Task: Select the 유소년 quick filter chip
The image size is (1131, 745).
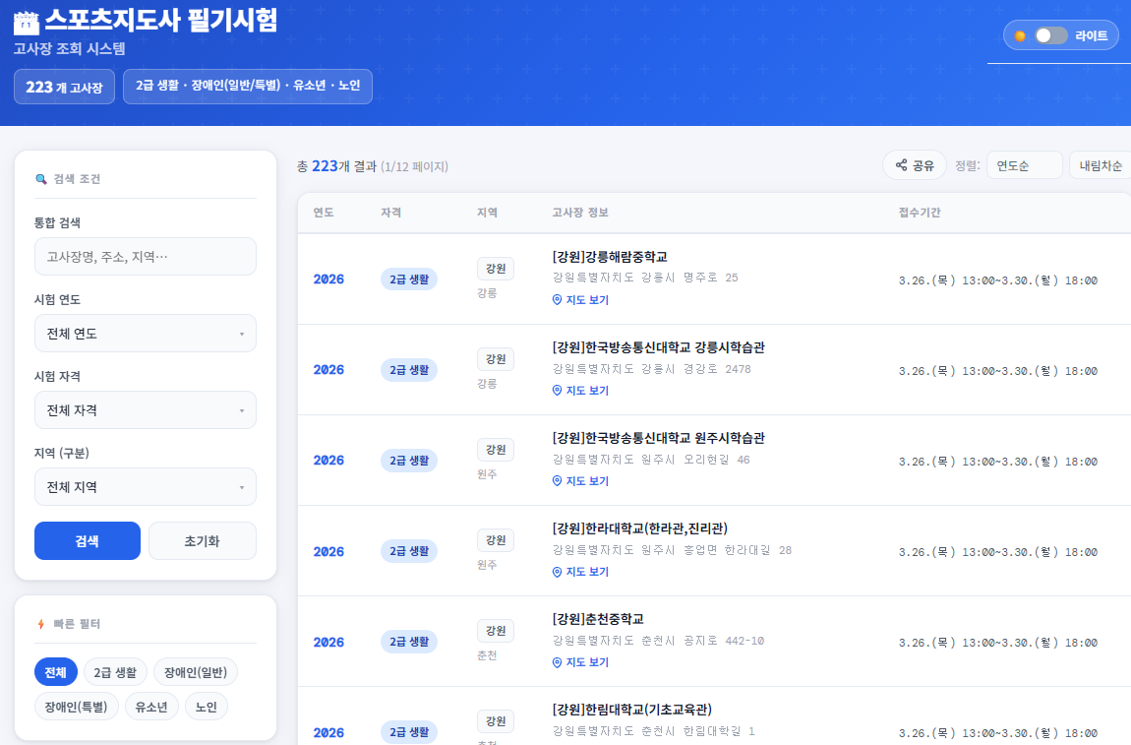Action: click(151, 707)
